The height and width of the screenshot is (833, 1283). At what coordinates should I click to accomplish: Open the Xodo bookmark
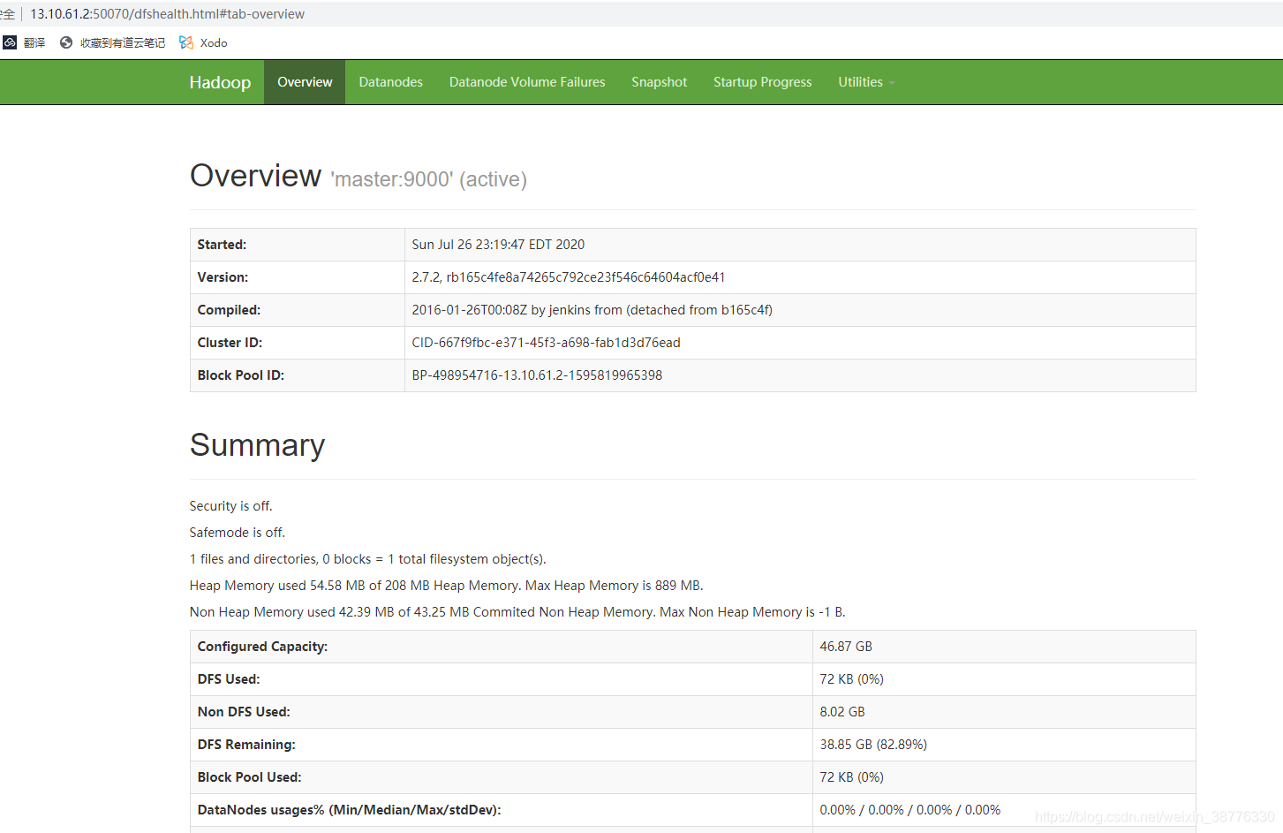(203, 42)
